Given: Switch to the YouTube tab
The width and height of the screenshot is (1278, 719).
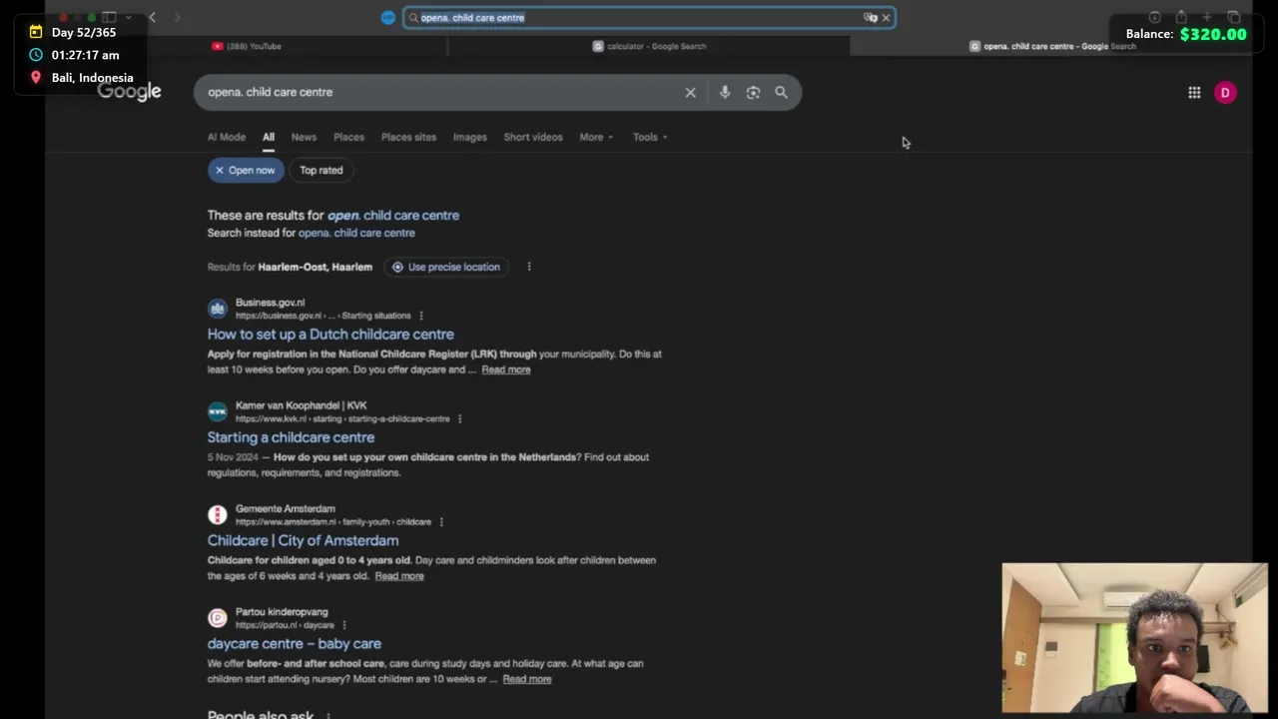Looking at the screenshot, I should (247, 46).
